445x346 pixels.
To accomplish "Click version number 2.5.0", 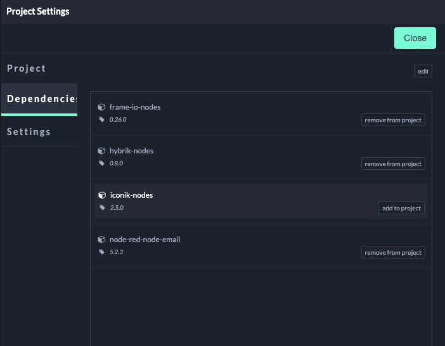I will coord(117,208).
